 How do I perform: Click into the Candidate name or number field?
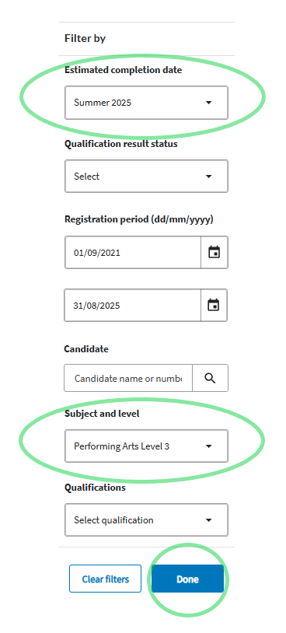coord(128,378)
